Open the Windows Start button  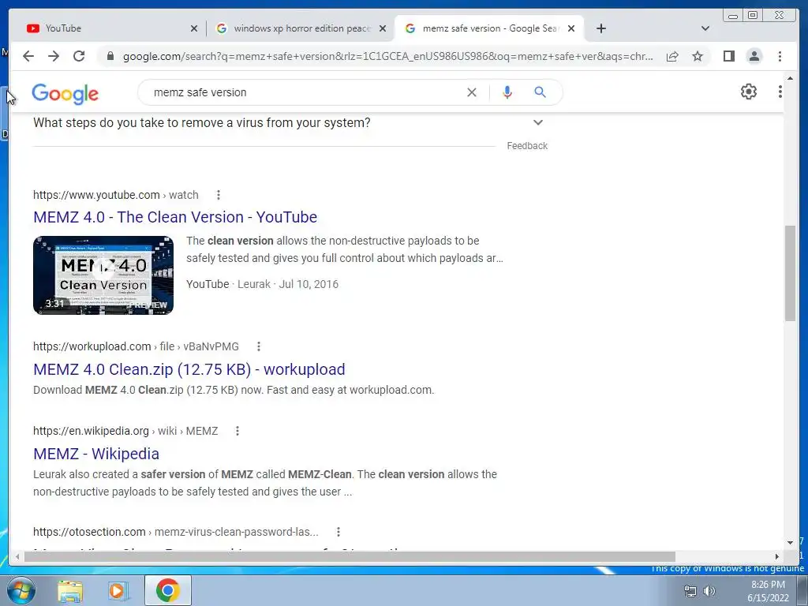(x=21, y=590)
